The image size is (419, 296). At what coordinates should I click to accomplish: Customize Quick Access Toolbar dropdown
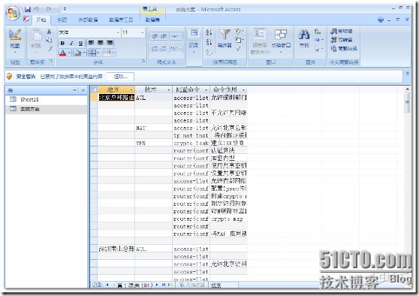click(x=65, y=9)
